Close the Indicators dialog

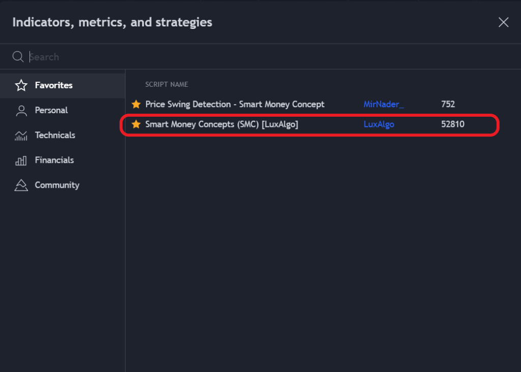503,22
